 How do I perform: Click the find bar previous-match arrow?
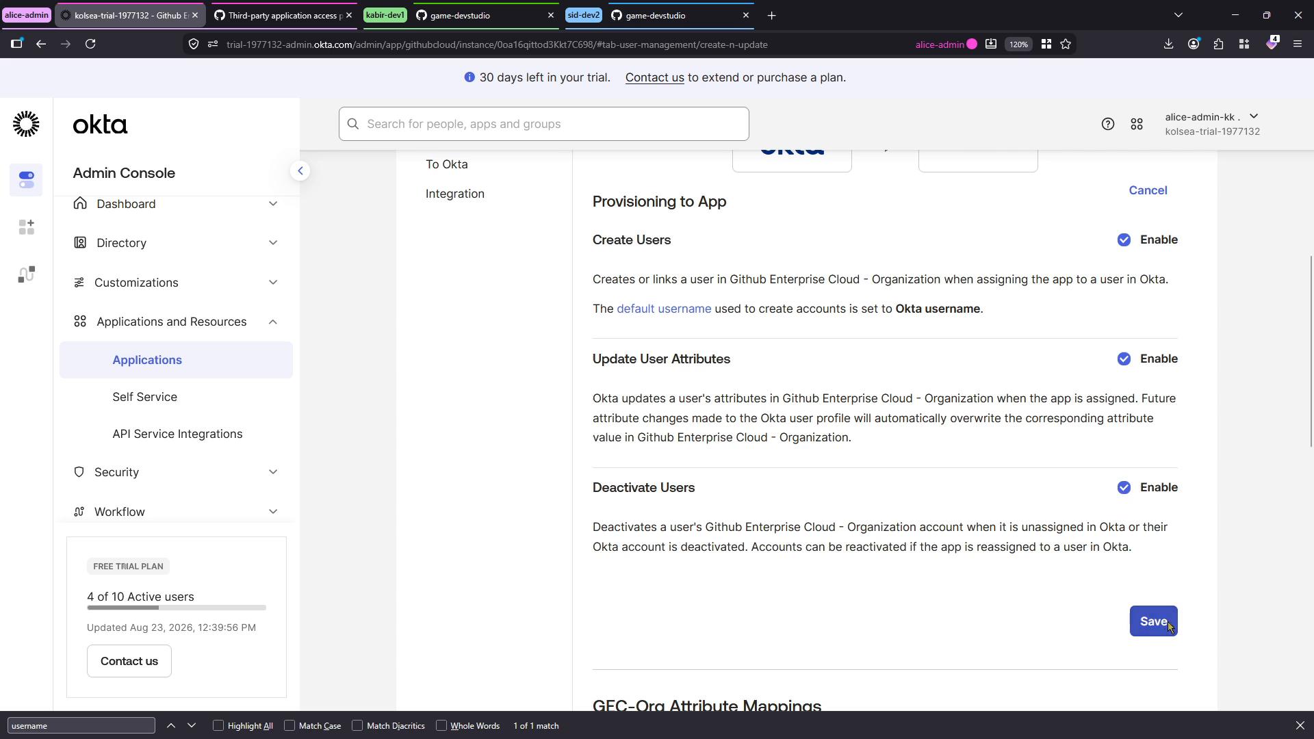pyautogui.click(x=171, y=725)
